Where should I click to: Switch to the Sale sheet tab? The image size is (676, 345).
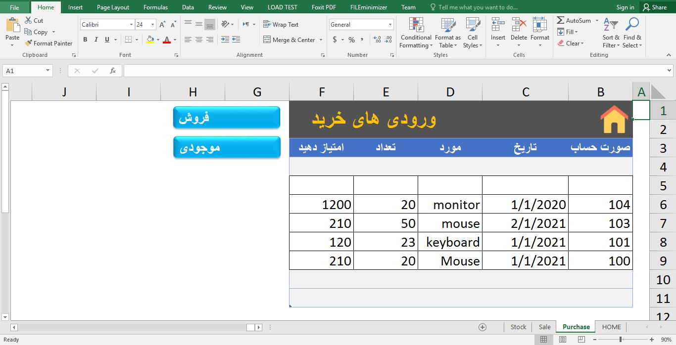coord(544,327)
